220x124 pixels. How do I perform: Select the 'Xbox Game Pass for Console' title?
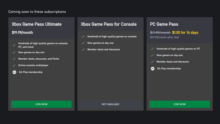point(108,24)
